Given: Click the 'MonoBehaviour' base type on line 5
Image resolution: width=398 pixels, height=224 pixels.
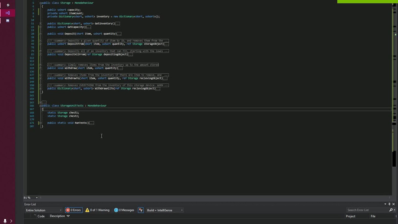Looking at the screenshot, I should pyautogui.click(x=84, y=3).
